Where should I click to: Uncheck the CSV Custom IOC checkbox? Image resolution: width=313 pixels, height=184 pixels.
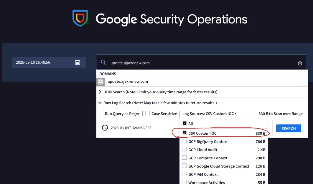point(184,133)
